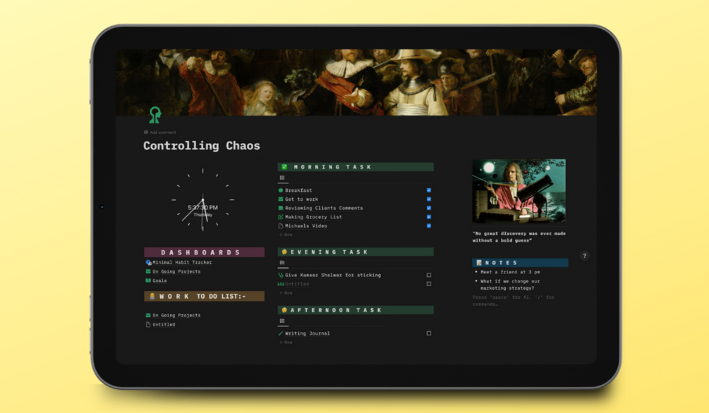Open On Going Projects under Dashboards
Image resolution: width=709 pixels, height=413 pixels.
coord(176,271)
